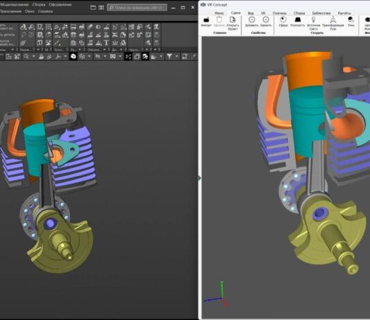
Task: Click the split window layout icon beside the search box
Action: (x=101, y=8)
